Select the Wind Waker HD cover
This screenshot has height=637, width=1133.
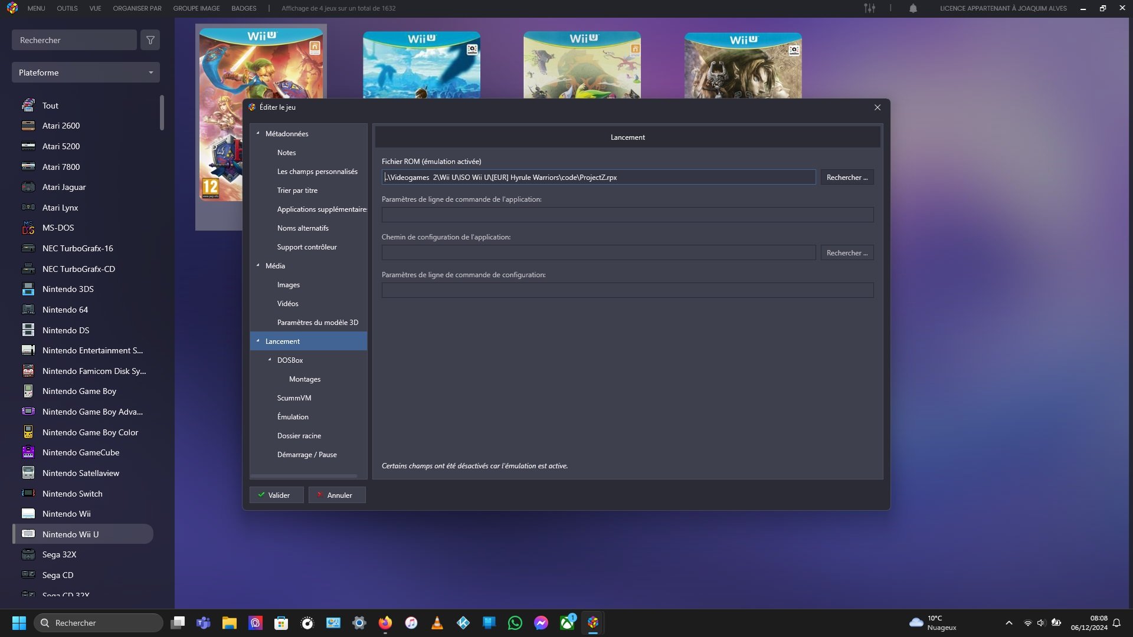[582, 65]
